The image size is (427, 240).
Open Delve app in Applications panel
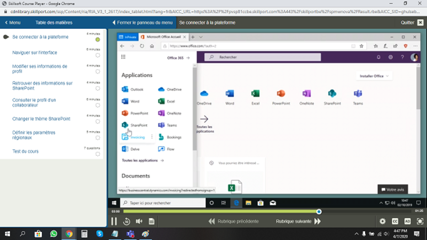click(130, 149)
